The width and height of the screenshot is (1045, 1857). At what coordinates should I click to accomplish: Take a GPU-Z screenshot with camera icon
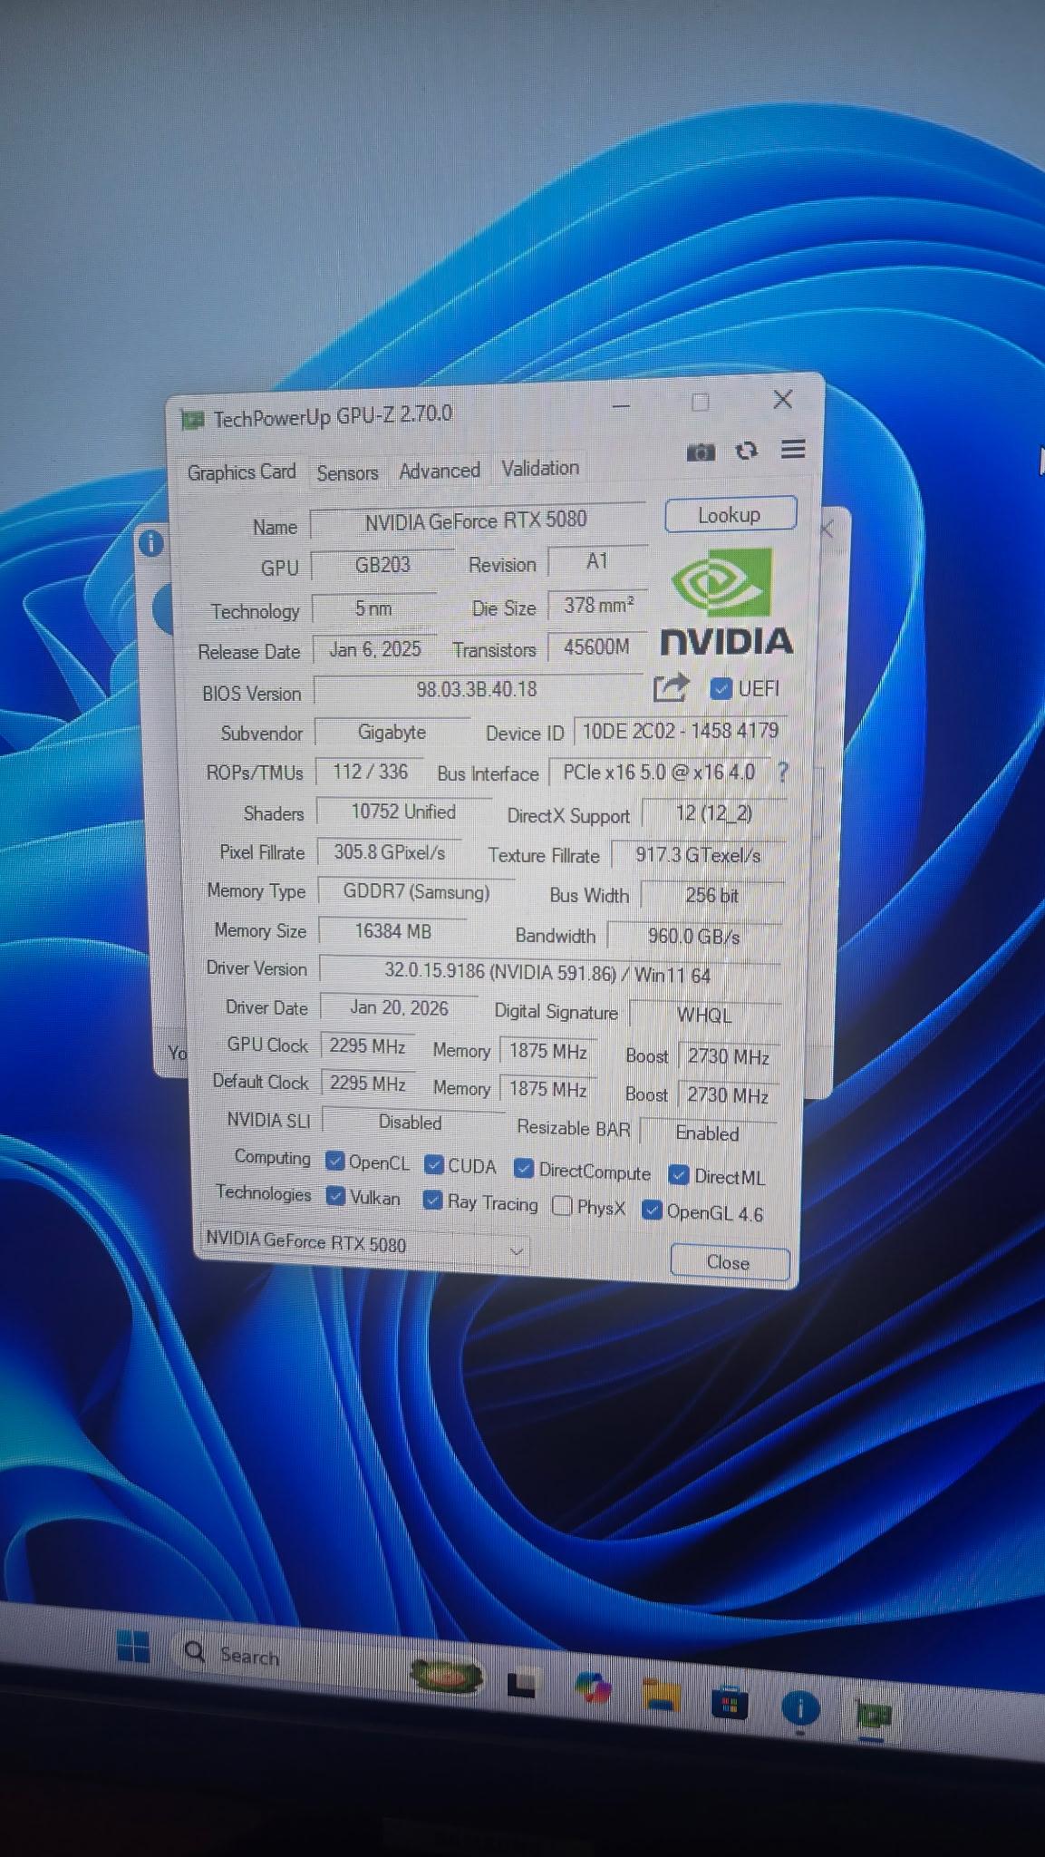[x=701, y=452]
